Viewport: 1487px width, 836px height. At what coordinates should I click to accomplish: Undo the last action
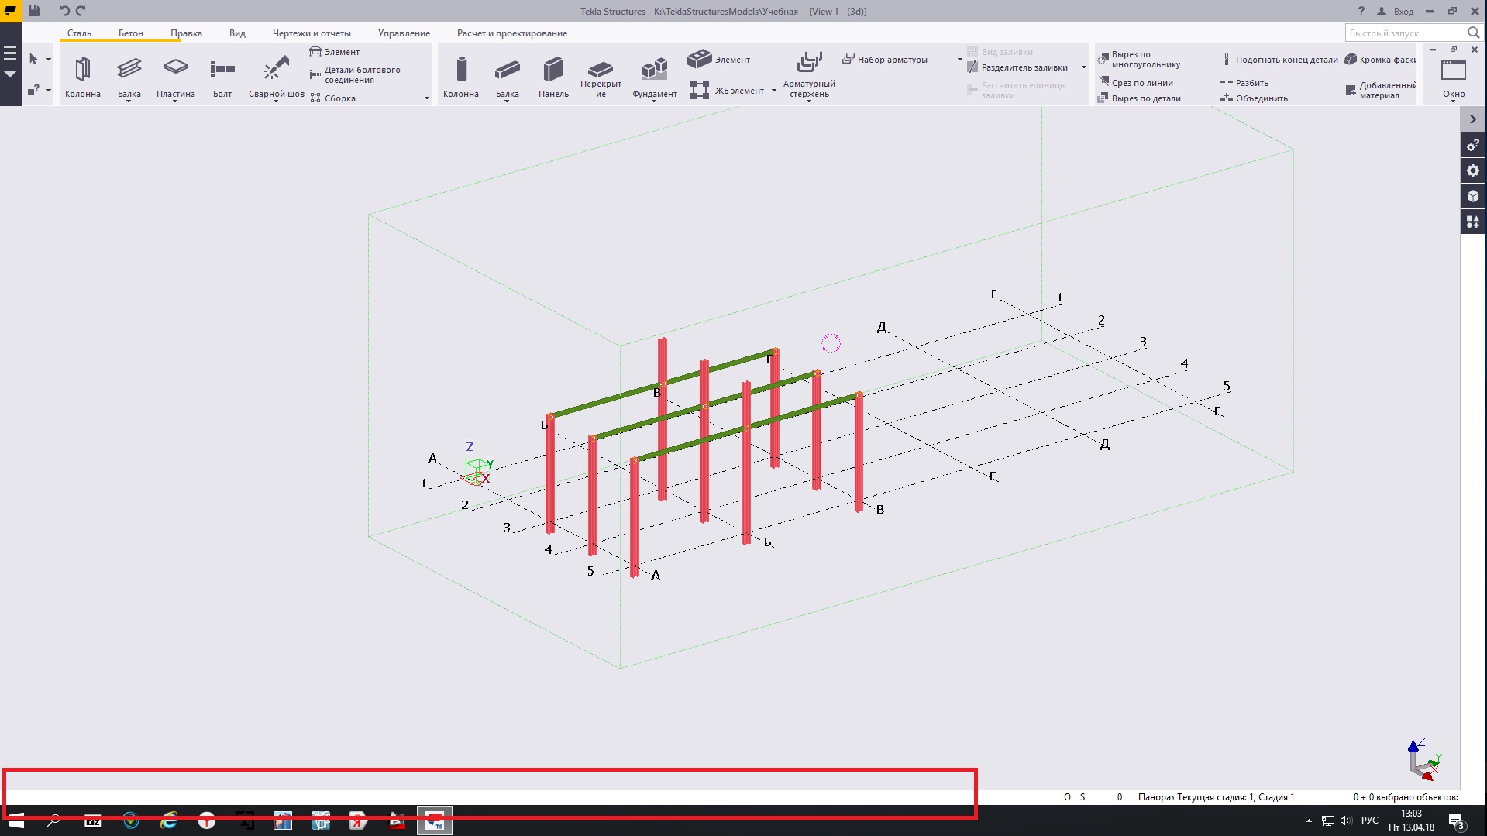(65, 11)
